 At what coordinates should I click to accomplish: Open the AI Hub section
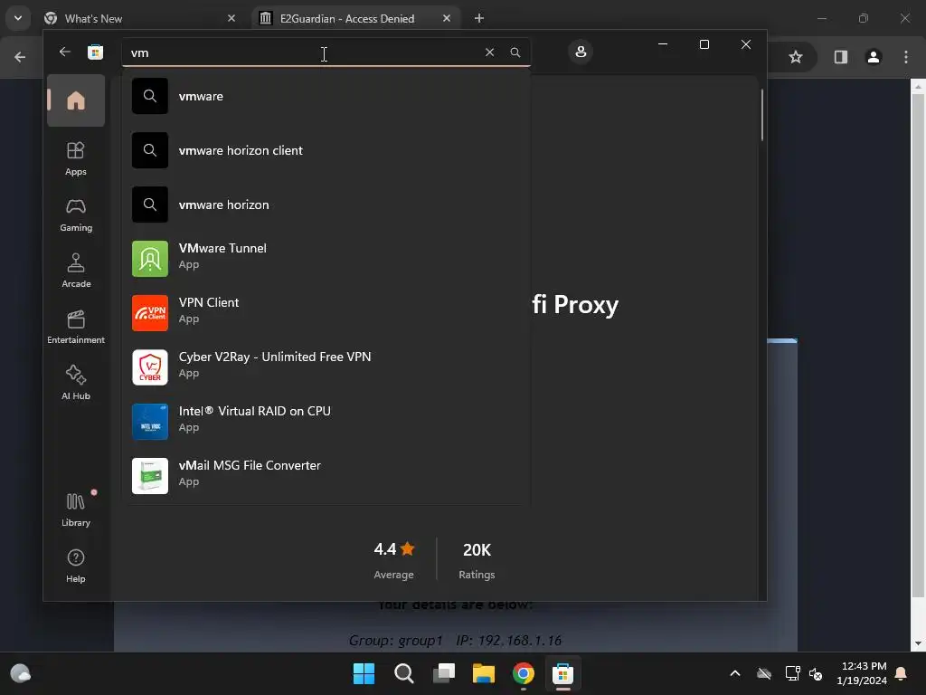76,383
